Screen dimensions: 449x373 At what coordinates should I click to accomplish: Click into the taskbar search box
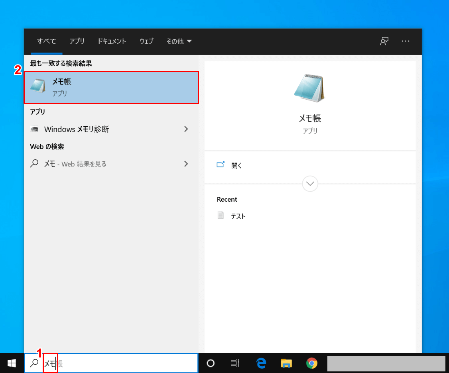tap(111, 363)
